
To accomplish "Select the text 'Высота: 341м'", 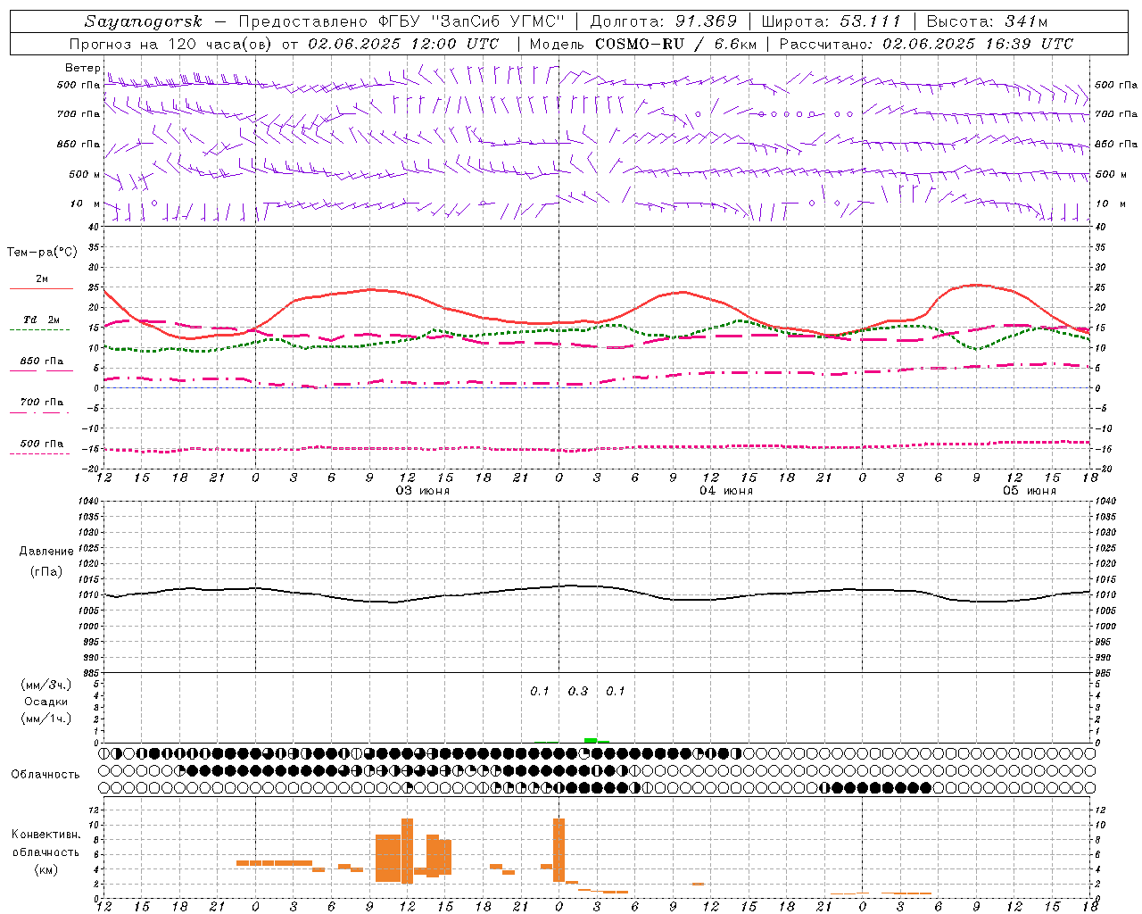I will [987, 21].
